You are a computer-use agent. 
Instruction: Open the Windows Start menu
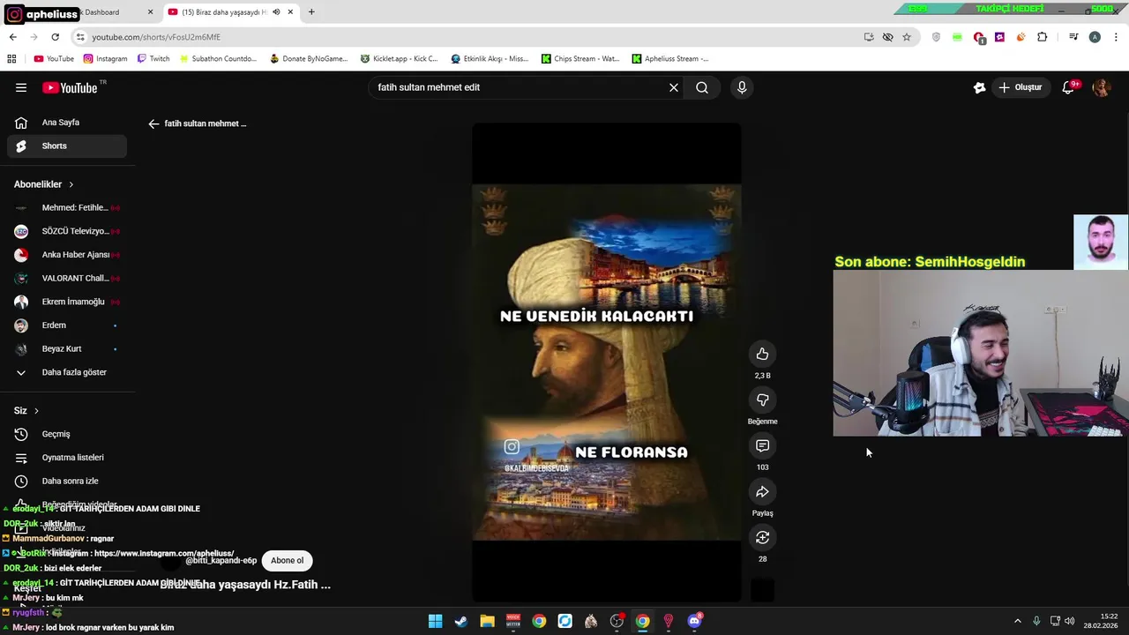(435, 621)
